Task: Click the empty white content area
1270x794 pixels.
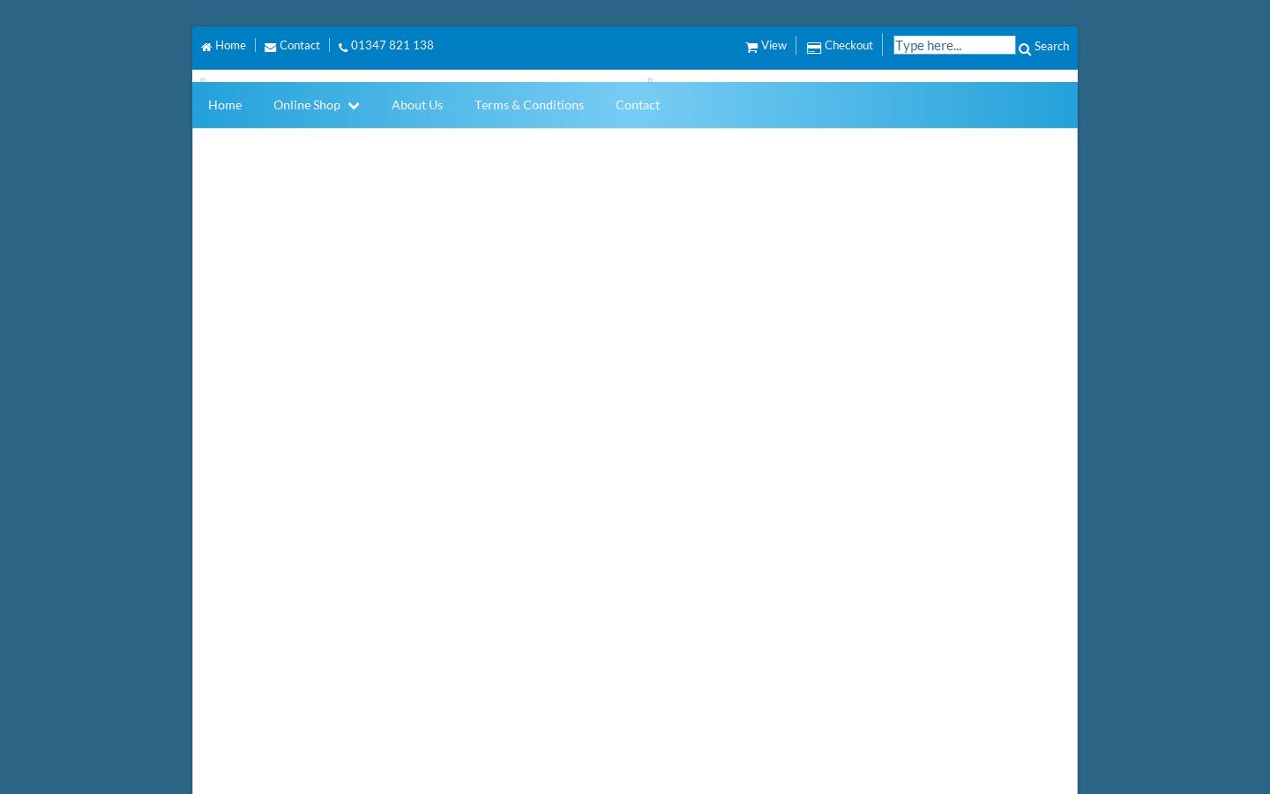Action: click(x=634, y=441)
